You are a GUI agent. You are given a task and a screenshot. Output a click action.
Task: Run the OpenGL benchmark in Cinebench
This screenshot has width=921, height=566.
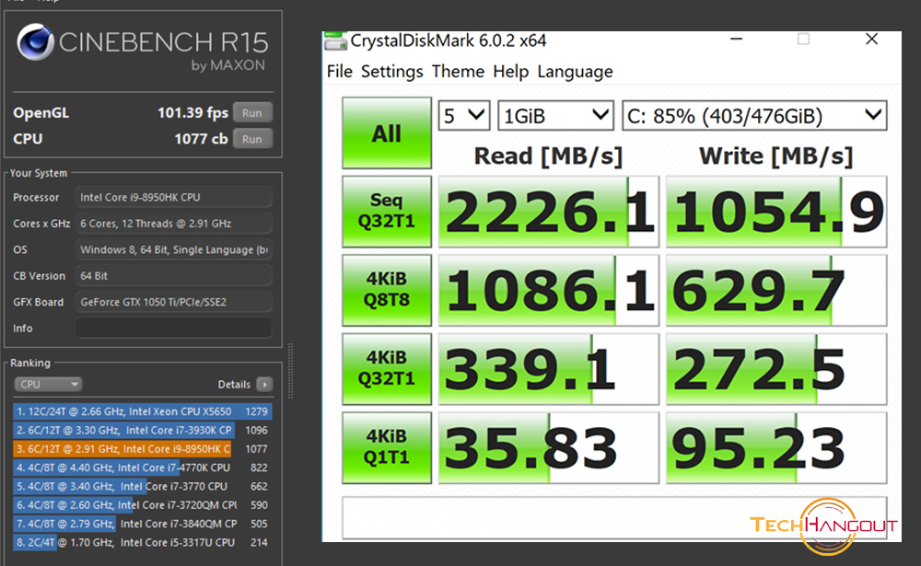click(x=252, y=112)
